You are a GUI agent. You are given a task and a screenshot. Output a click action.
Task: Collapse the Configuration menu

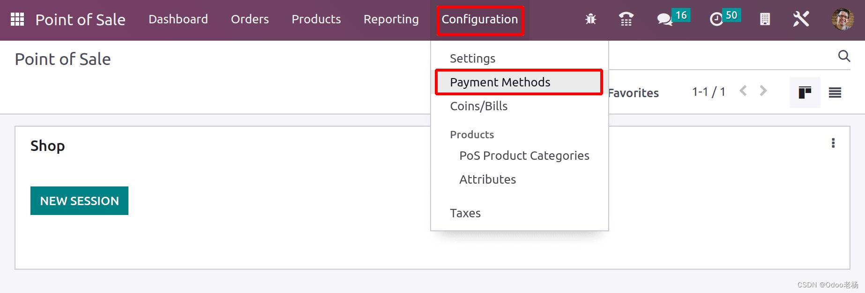coord(480,19)
